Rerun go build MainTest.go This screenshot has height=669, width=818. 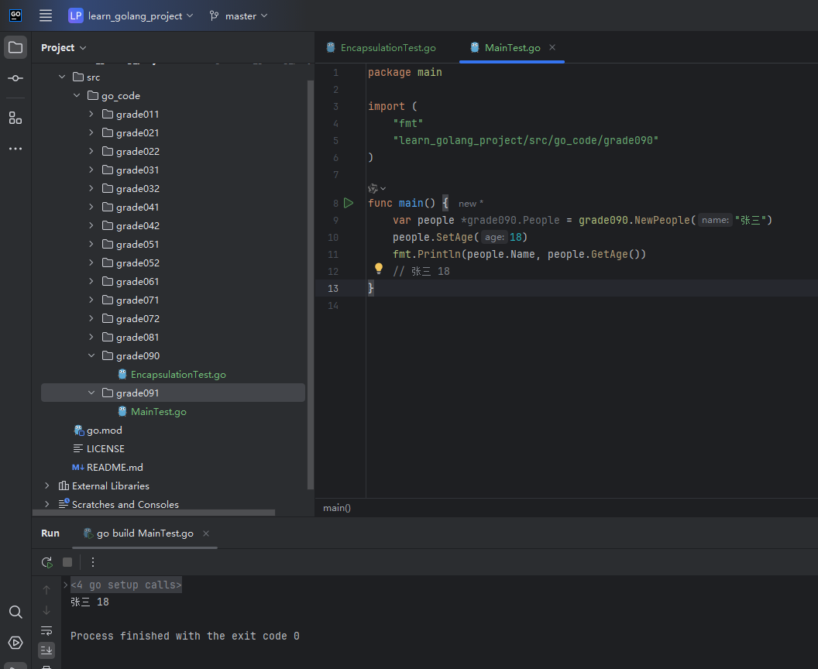pyautogui.click(x=47, y=562)
